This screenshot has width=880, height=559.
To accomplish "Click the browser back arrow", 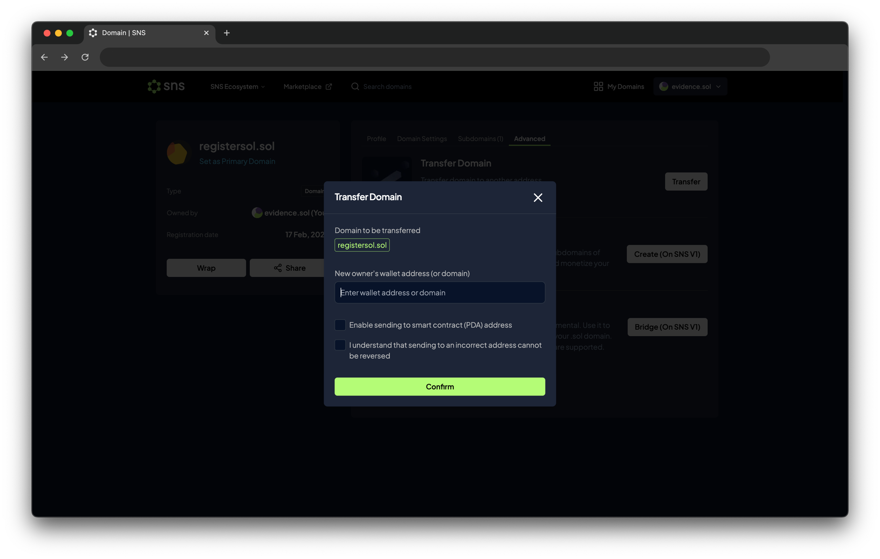I will pos(44,57).
